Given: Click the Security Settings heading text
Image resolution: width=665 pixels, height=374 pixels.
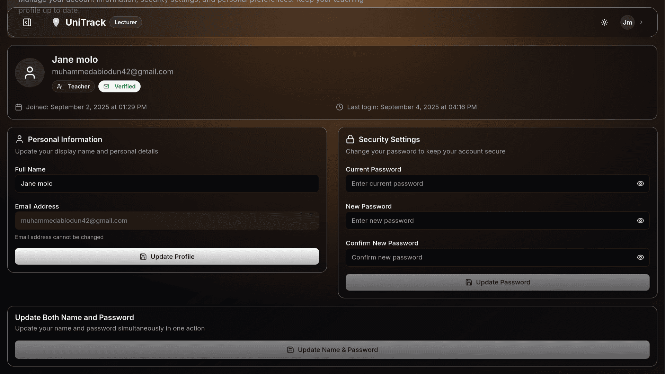Looking at the screenshot, I should (x=389, y=140).
